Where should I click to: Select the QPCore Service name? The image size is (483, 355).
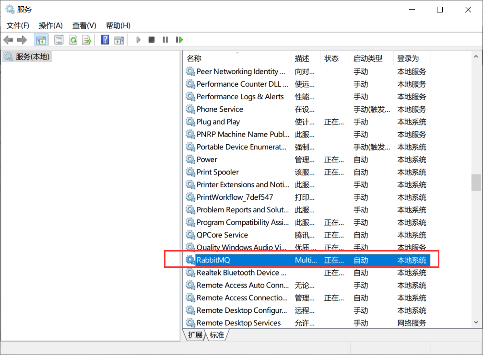[x=222, y=235]
